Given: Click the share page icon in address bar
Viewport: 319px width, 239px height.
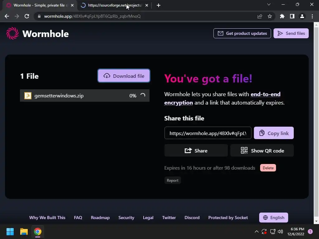Looking at the screenshot, I should (260, 16).
